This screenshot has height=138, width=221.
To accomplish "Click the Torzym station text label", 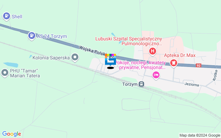I will (130, 84).
